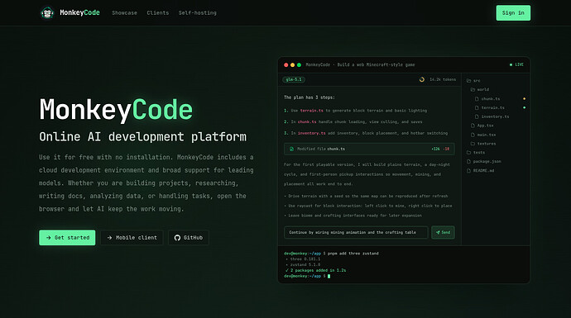
Task: Open terrain.ts in file tree
Action: point(492,107)
